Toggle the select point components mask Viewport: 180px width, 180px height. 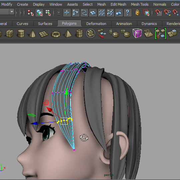click(67, 13)
